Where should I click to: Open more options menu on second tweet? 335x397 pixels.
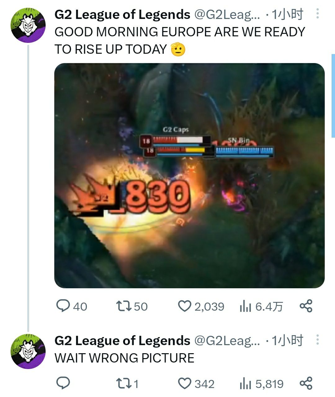pyautogui.click(x=317, y=340)
